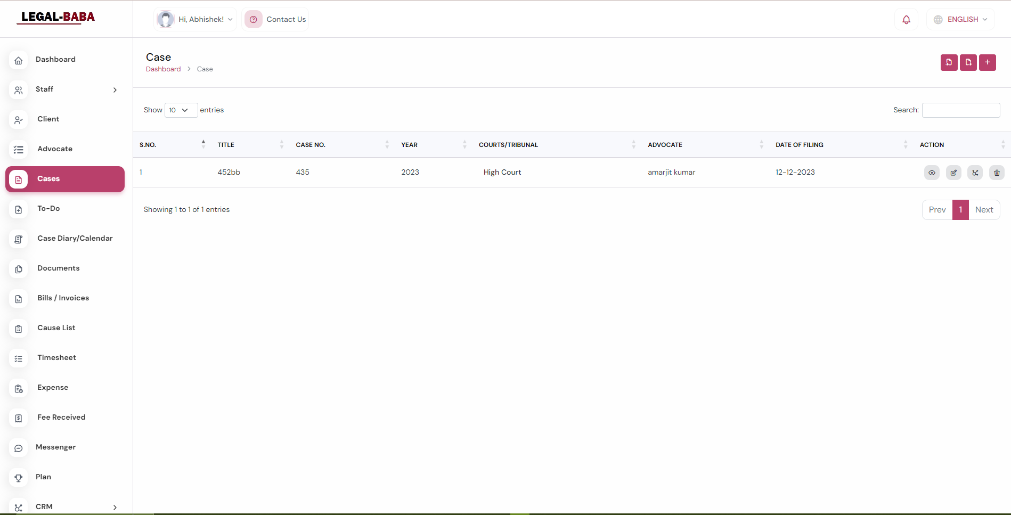Screen dimensions: 1011x515
Task: Click the import file icon button
Action: (949, 62)
